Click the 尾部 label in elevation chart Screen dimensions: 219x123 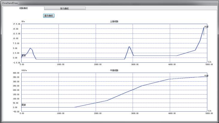24,55
